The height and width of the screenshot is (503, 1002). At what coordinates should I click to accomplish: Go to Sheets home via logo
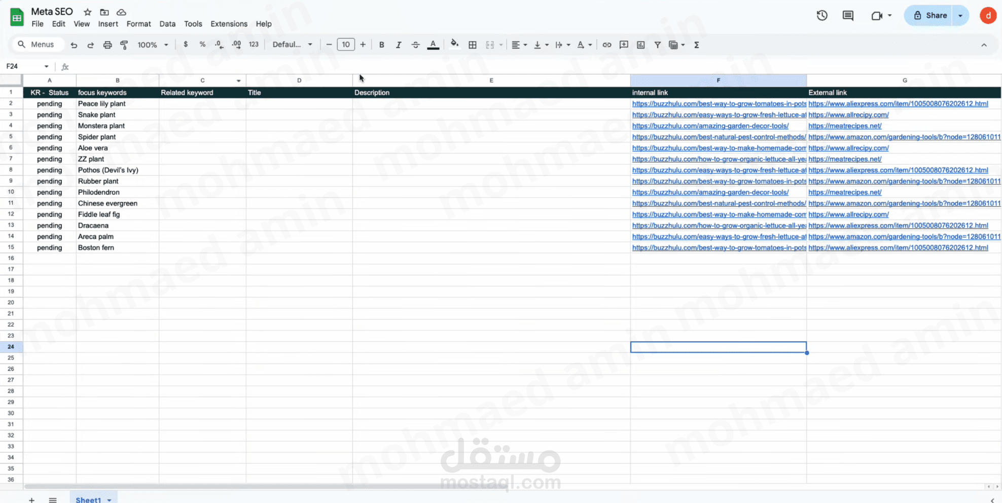[x=17, y=17]
